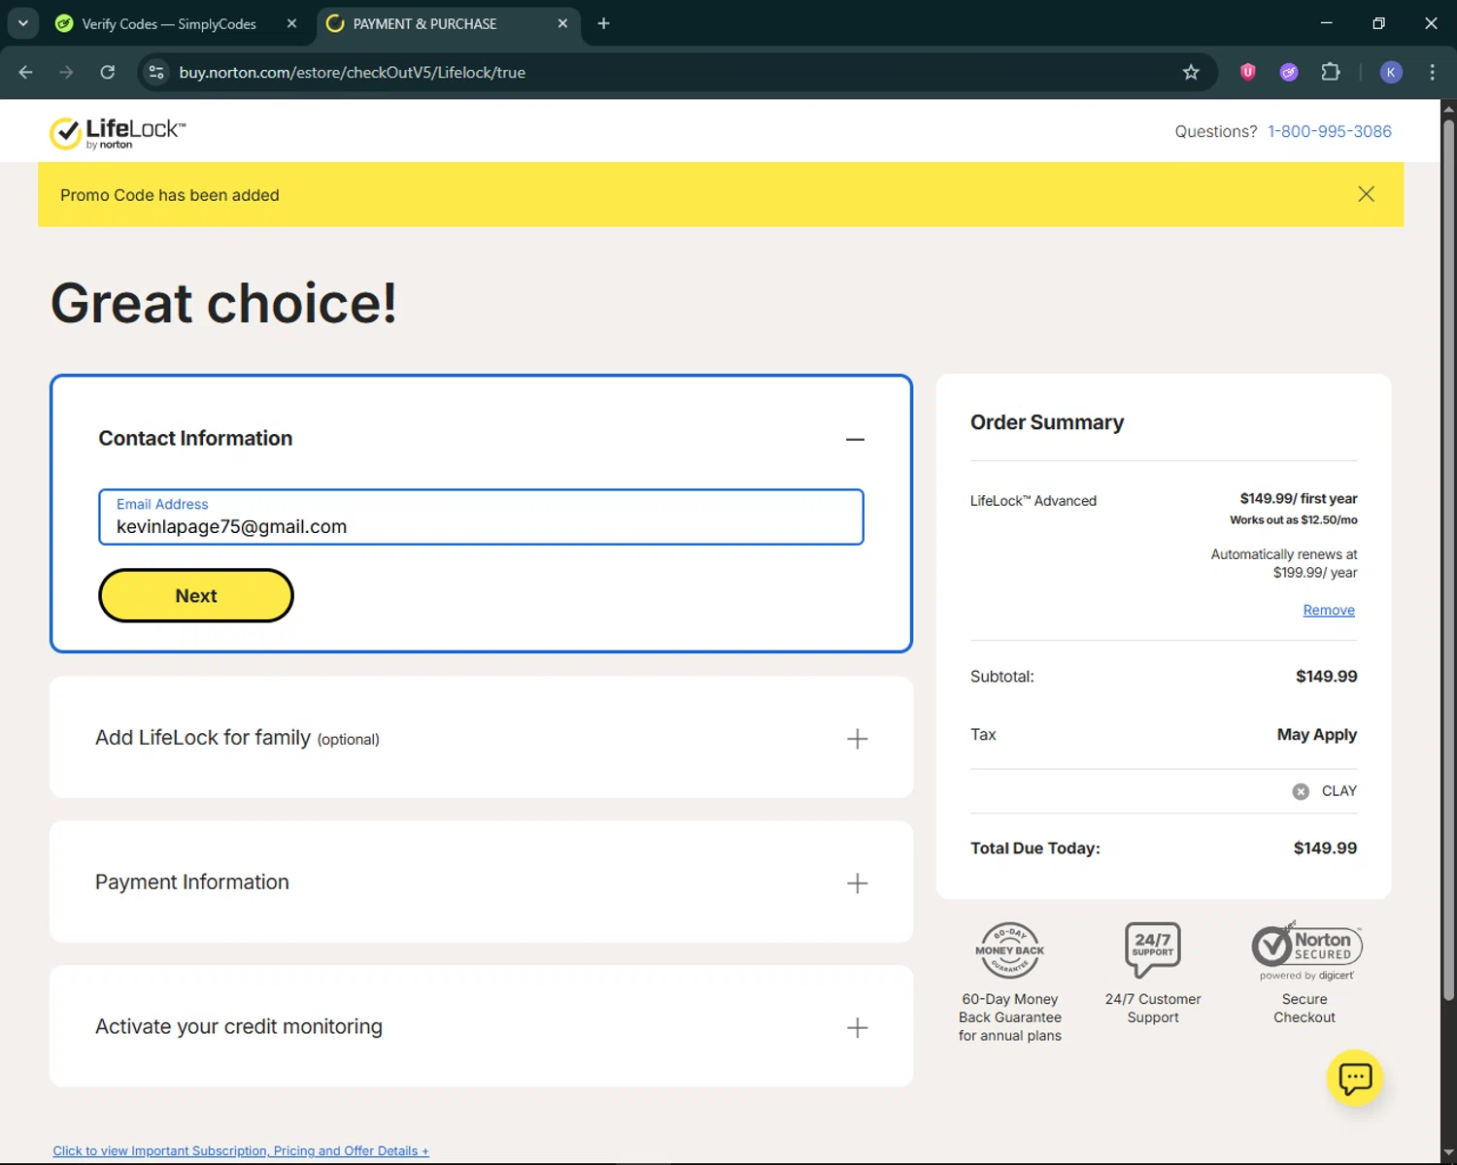Open the tab search dropdown
This screenshot has width=1457, height=1165.
(x=22, y=23)
